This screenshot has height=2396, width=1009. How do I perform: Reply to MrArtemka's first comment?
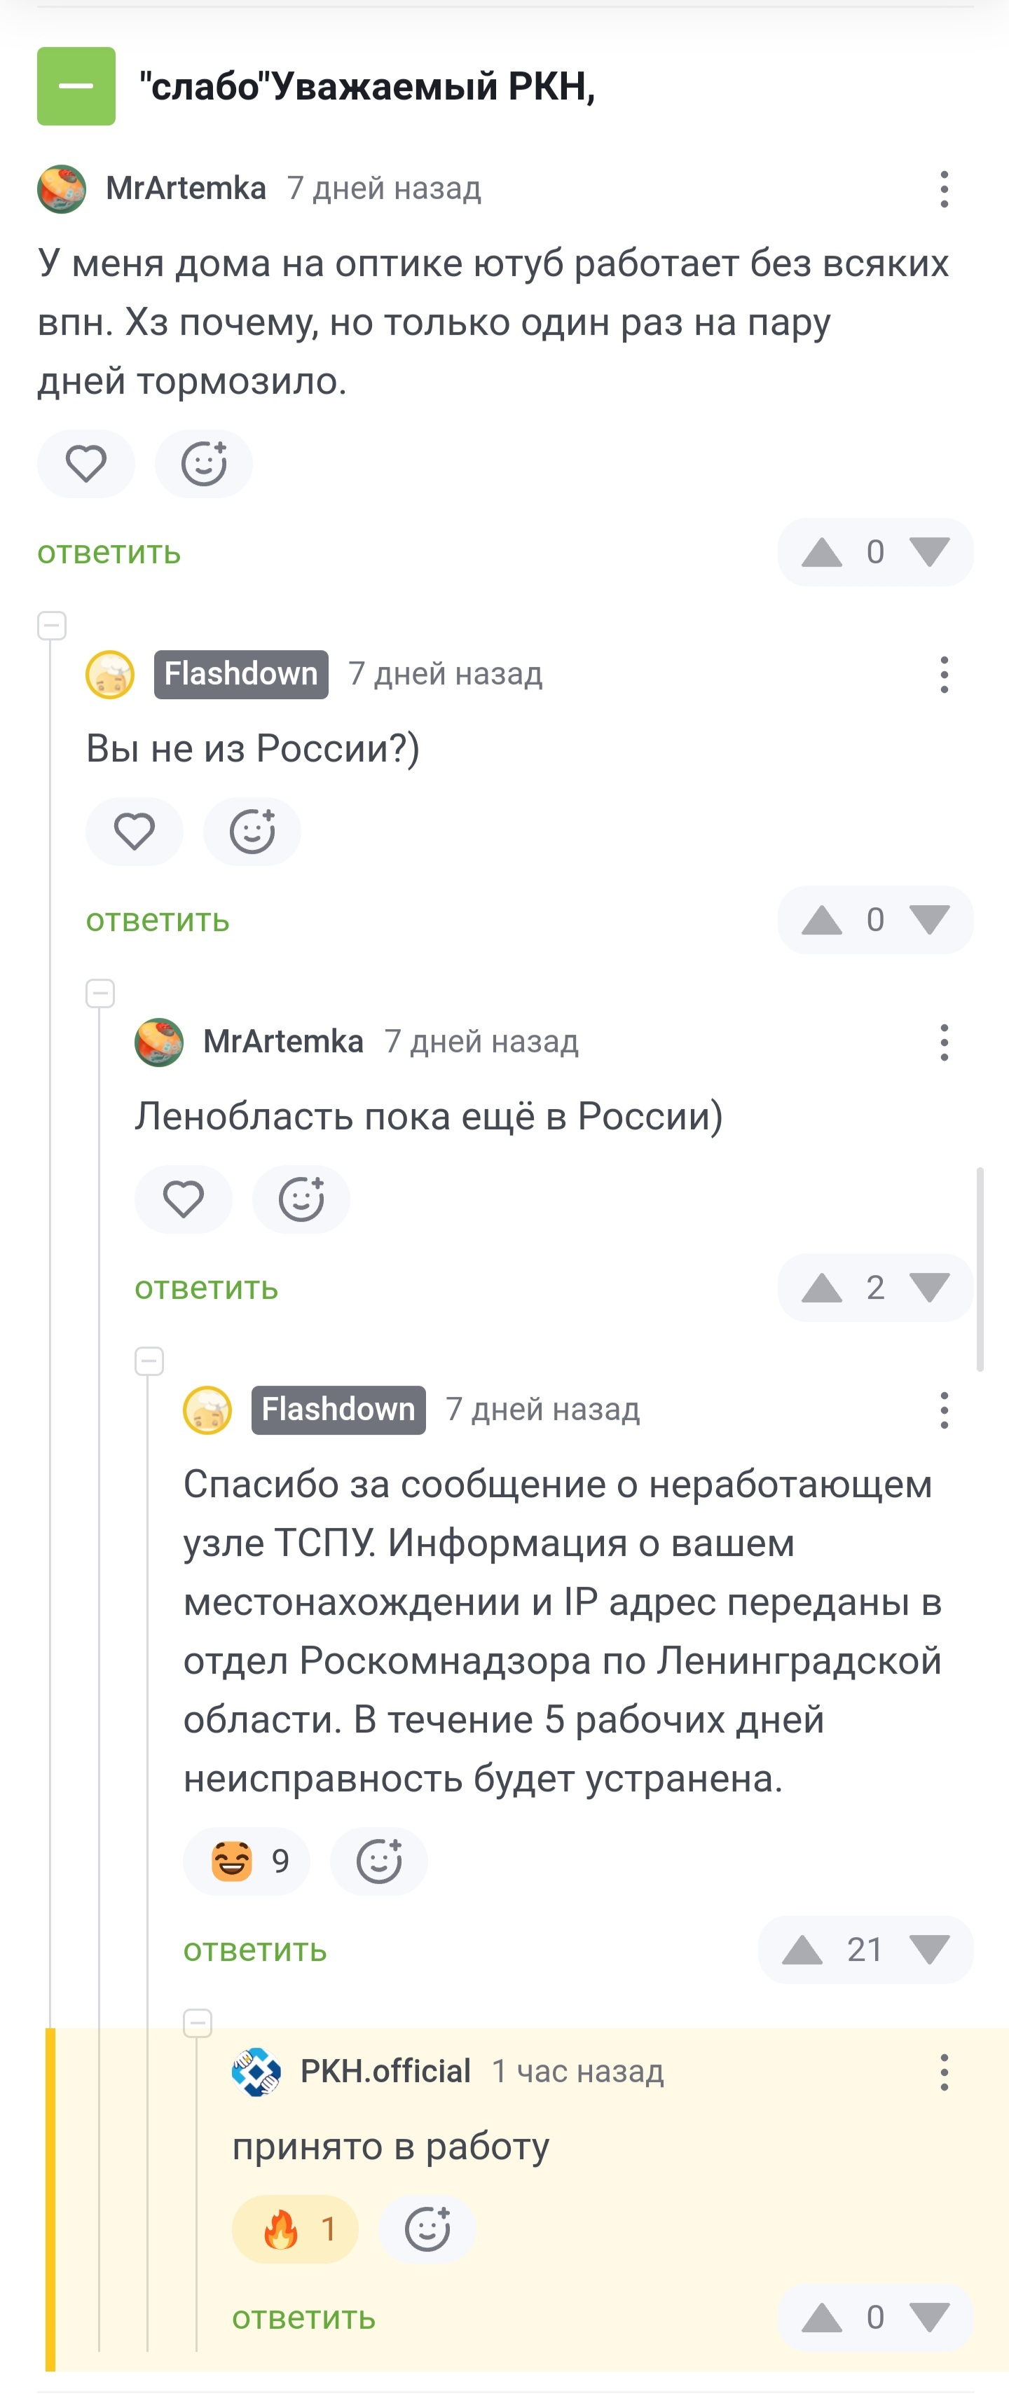click(109, 553)
